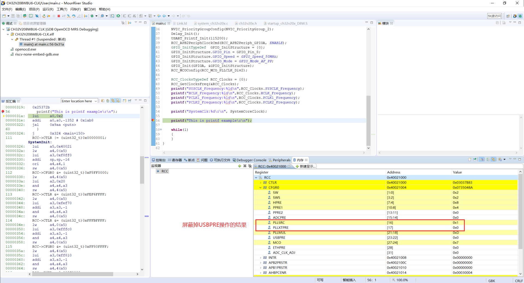The image size is (524, 283).
Task: Click the vertical scrollbar of the register table
Action: [x=520, y=211]
